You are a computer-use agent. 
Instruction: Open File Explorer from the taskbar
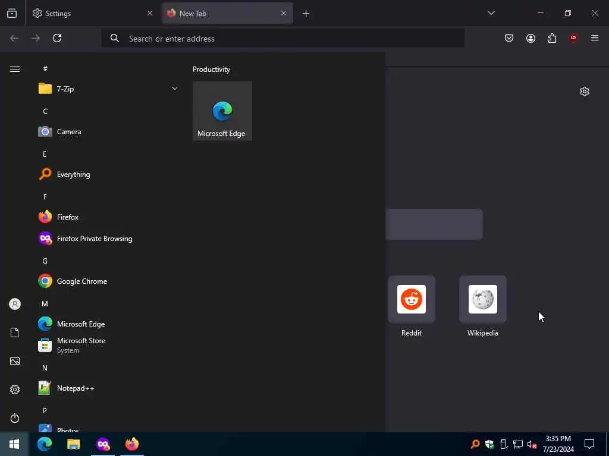coord(73,444)
